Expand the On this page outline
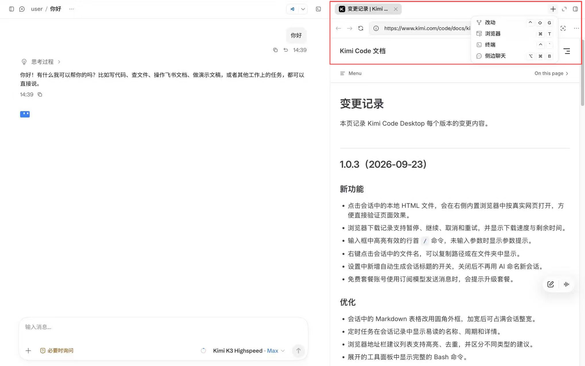 [551, 73]
